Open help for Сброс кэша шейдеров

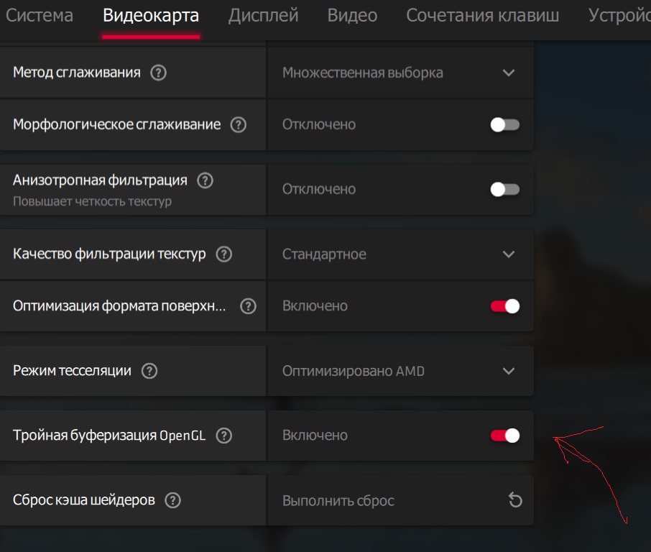point(173,500)
